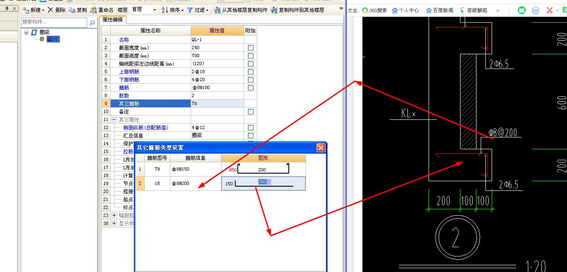Image resolution: width=567 pixels, height=272 pixels.
Task: Click 箍筋信息 cell for row 2
Action: pos(196,184)
